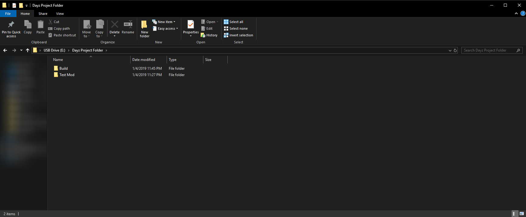Click Copy path in Clipboard group
The height and width of the screenshot is (217, 526).
click(x=59, y=28)
